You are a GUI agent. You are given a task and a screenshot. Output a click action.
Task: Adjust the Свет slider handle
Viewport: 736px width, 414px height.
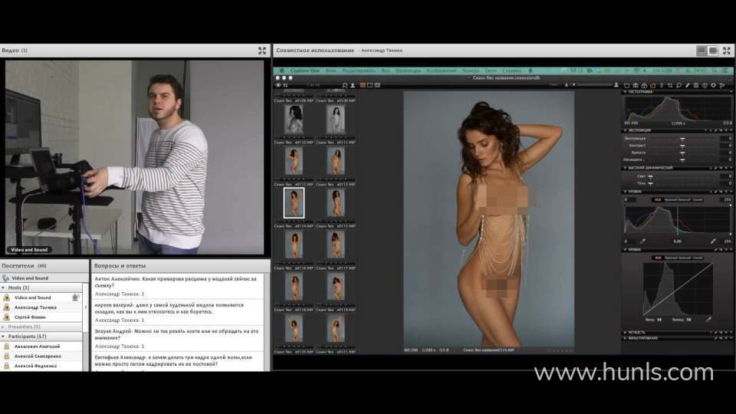click(x=651, y=176)
